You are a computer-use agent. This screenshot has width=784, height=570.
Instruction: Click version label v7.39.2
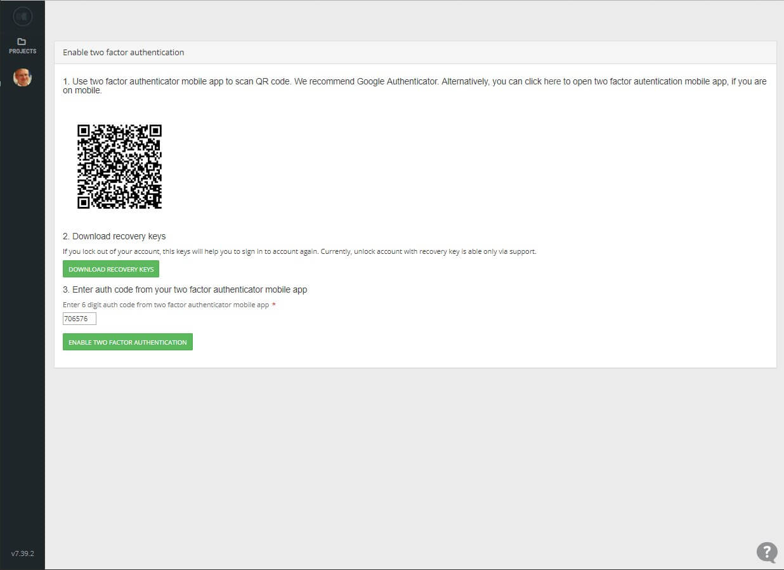(x=22, y=553)
